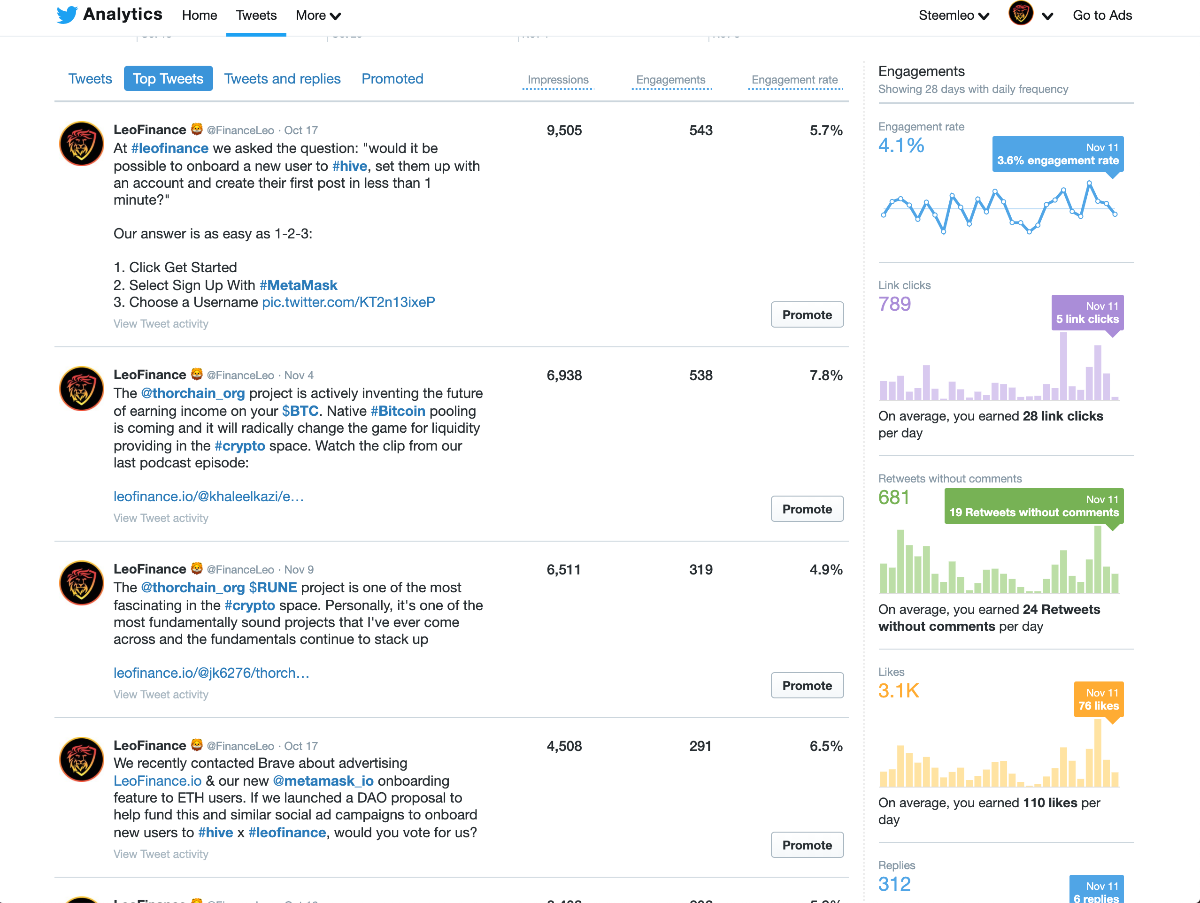Select the Top Tweets tab
This screenshot has height=903, width=1200.
point(168,79)
